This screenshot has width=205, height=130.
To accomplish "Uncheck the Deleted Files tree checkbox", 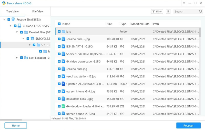I will (x=22, y=32).
